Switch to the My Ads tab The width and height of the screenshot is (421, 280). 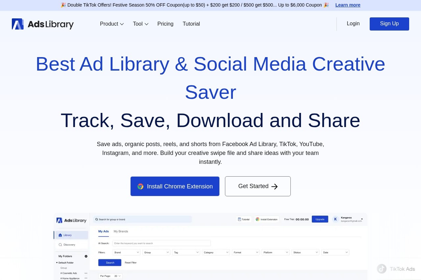coord(104,231)
